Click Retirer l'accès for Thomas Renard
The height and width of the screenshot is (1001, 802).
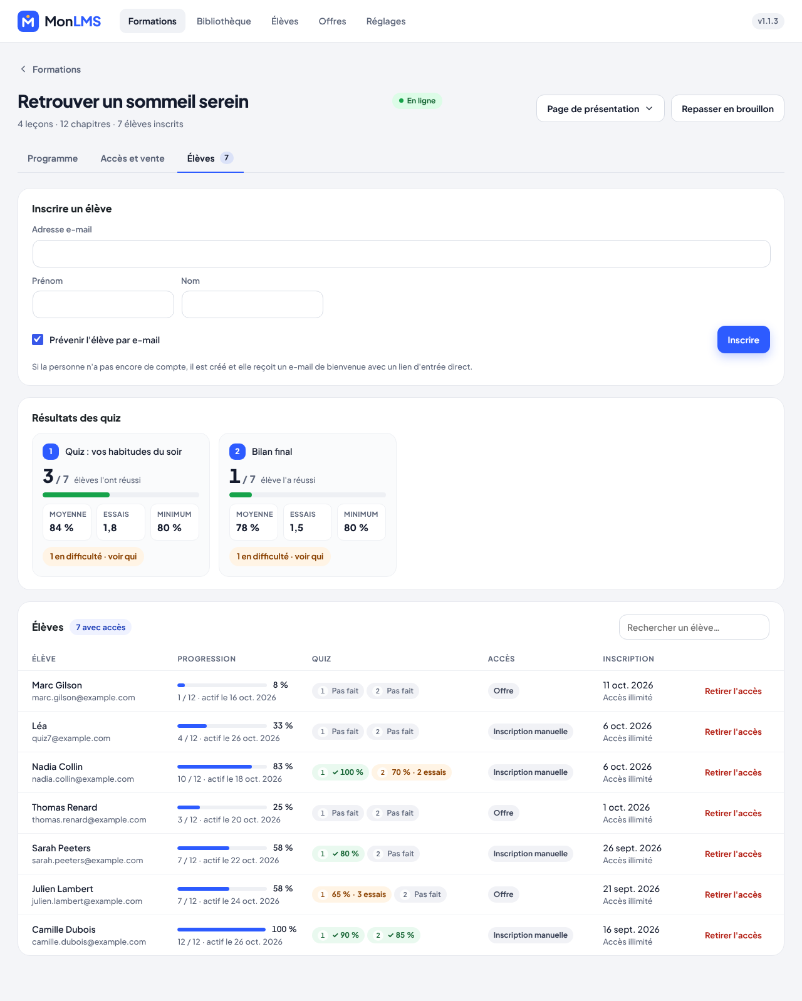733,813
